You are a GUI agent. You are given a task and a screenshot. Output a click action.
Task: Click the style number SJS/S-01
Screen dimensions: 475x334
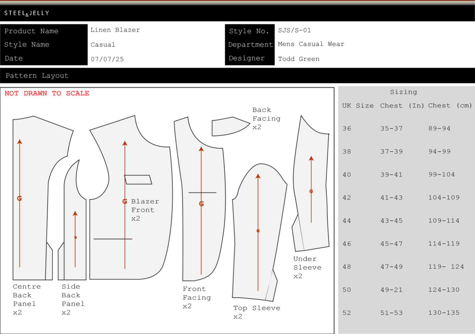pos(294,30)
